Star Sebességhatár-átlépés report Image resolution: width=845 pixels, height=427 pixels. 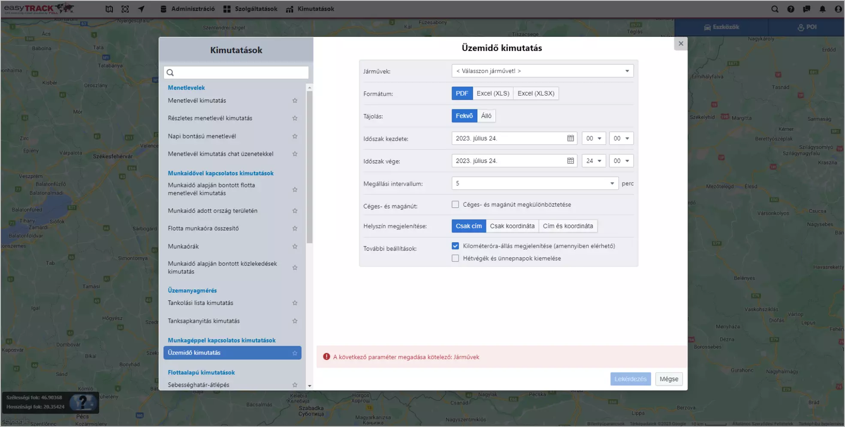[x=295, y=385]
